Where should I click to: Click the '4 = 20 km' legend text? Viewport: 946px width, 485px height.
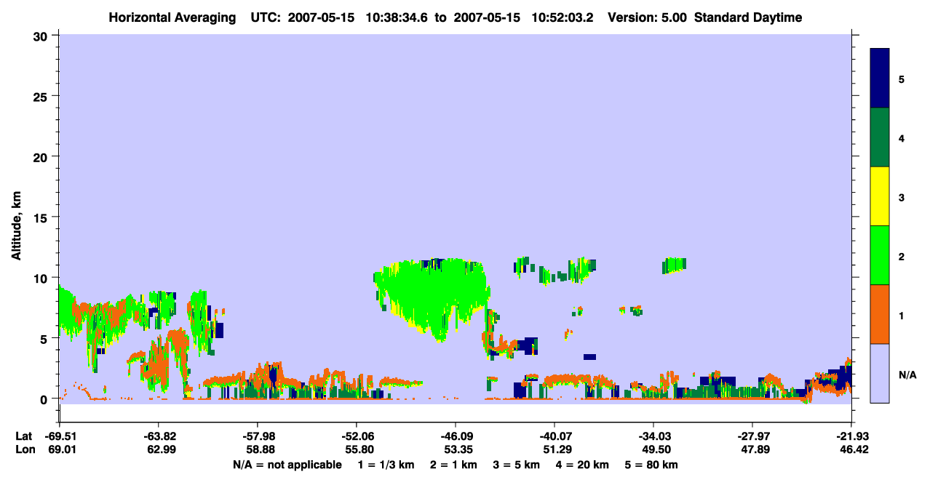tap(583, 465)
